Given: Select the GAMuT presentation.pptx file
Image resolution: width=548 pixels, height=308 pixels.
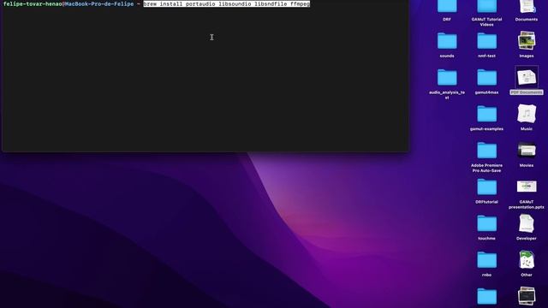Looking at the screenshot, I should [x=527, y=187].
